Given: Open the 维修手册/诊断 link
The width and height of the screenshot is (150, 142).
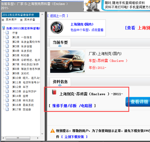Looking at the screenshot, I should [64, 106].
